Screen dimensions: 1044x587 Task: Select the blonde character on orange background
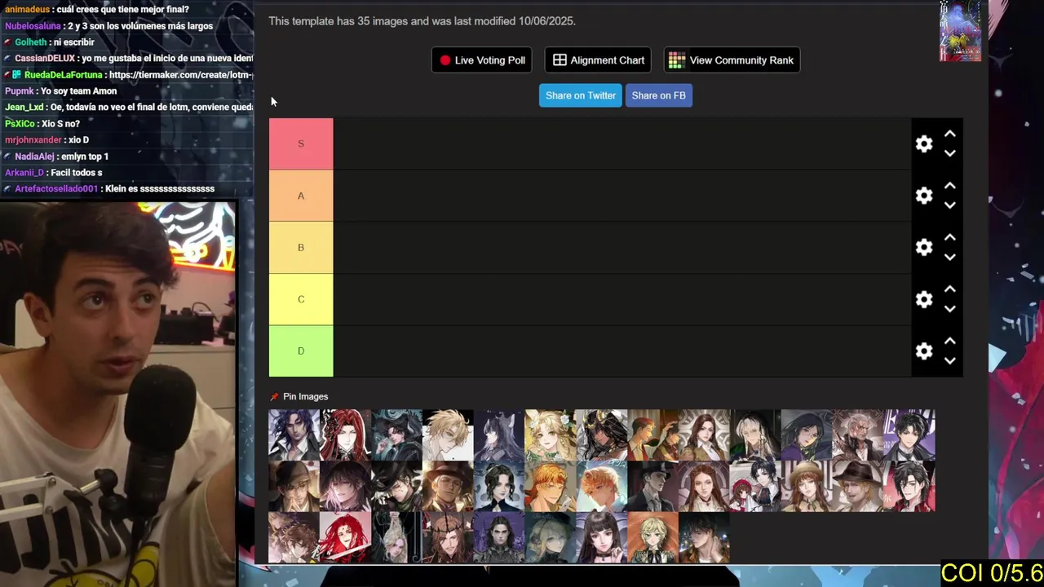click(x=653, y=537)
